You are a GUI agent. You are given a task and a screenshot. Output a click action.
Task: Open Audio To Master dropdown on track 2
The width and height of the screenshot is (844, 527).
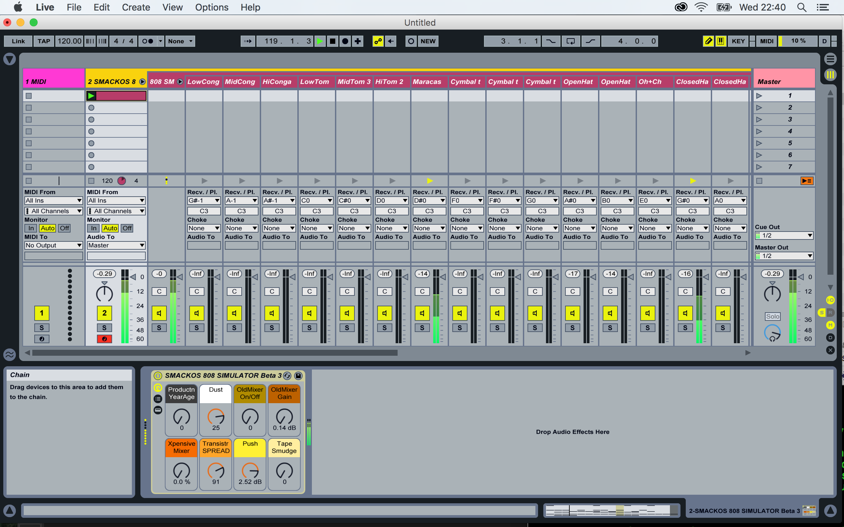point(116,245)
